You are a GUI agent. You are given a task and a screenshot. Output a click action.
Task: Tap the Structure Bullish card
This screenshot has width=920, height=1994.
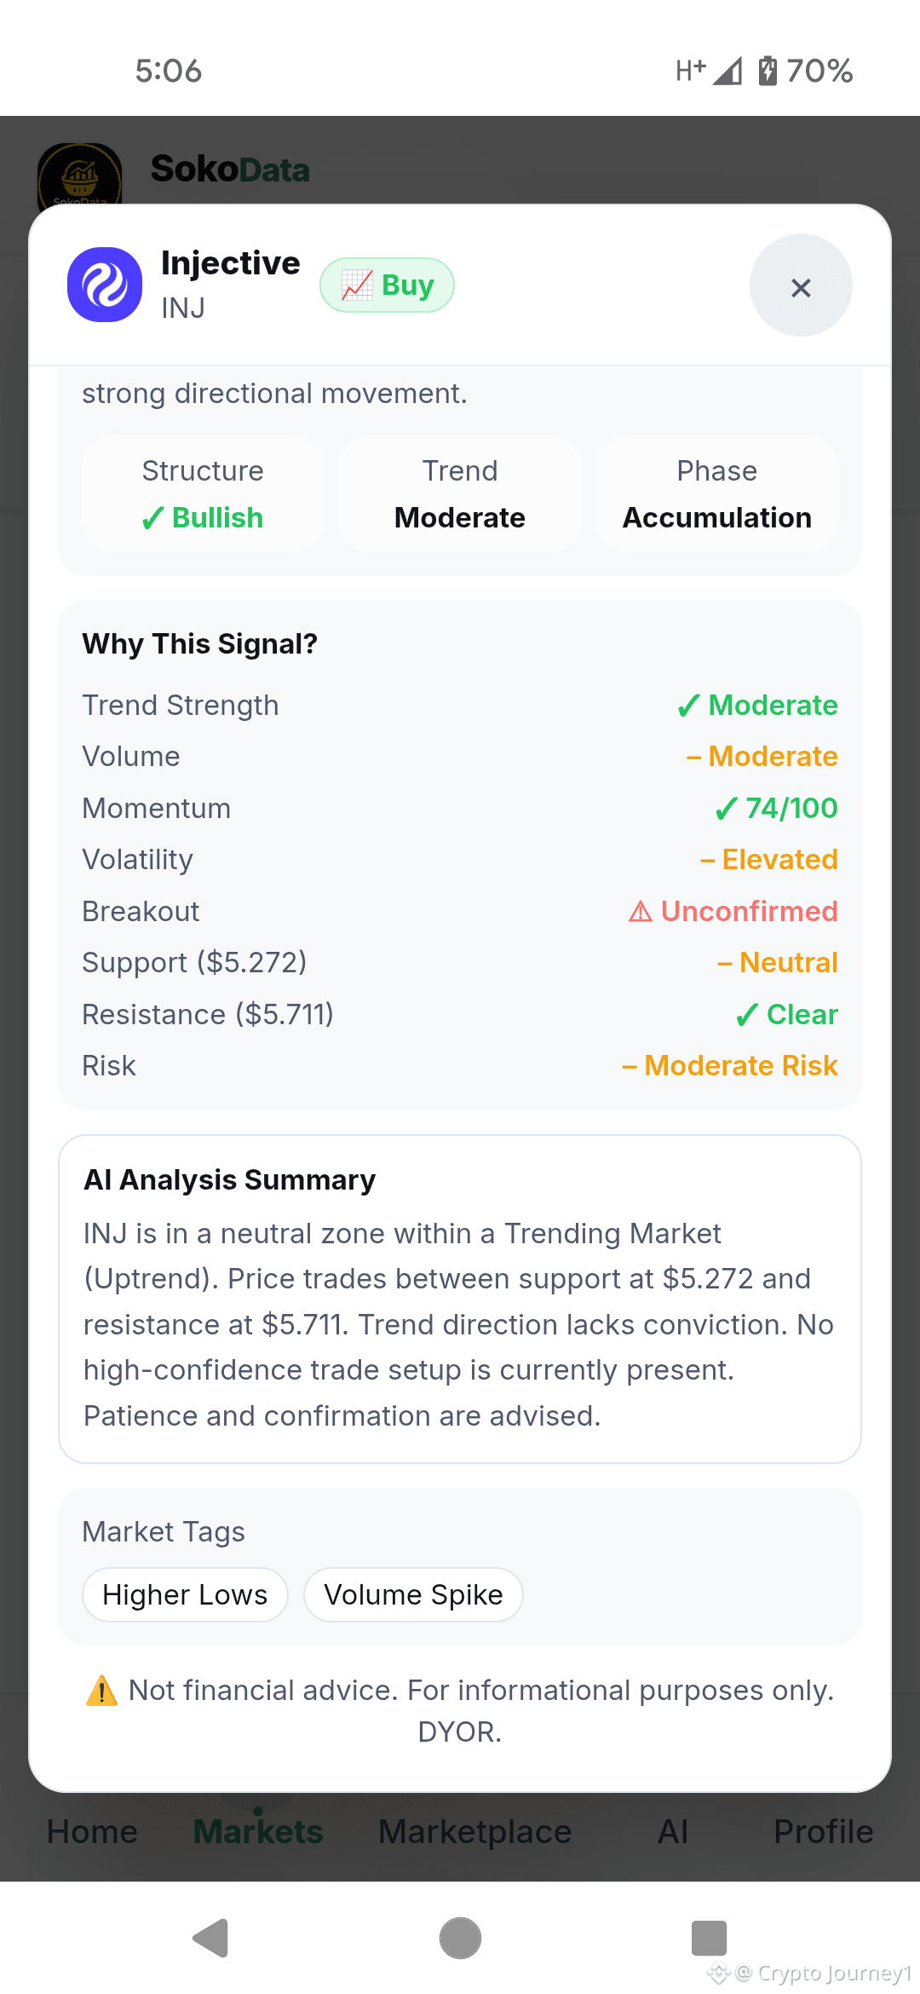(x=203, y=494)
